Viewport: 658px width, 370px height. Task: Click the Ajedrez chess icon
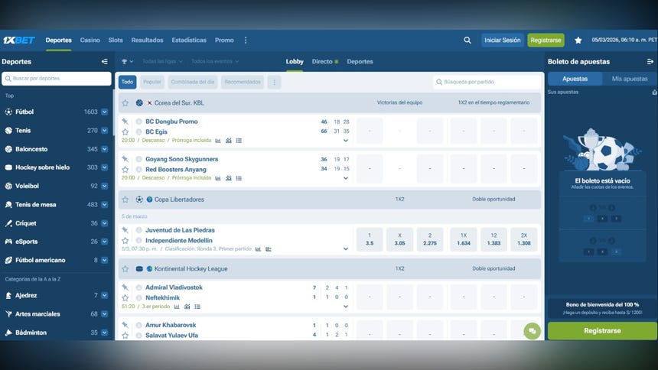(8, 295)
